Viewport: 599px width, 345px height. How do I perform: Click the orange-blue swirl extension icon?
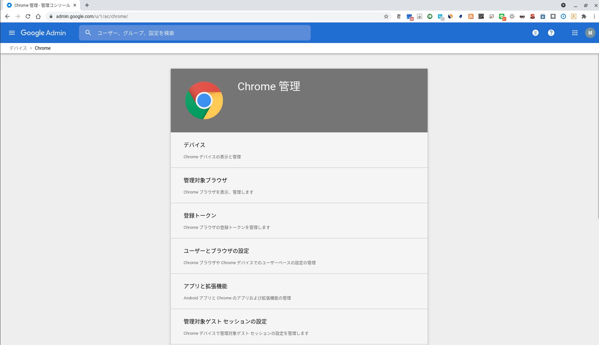pos(450,16)
